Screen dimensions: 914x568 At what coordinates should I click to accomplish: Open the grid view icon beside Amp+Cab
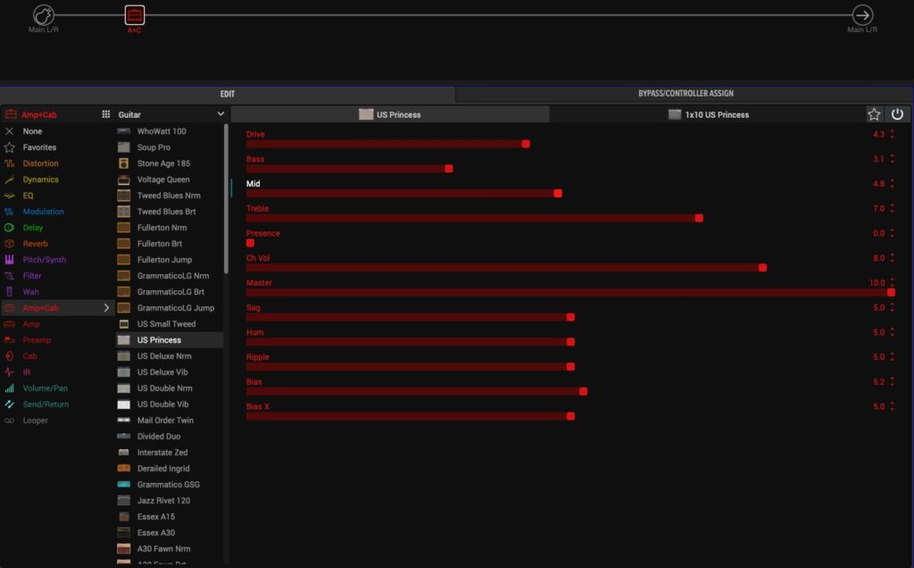click(x=106, y=114)
